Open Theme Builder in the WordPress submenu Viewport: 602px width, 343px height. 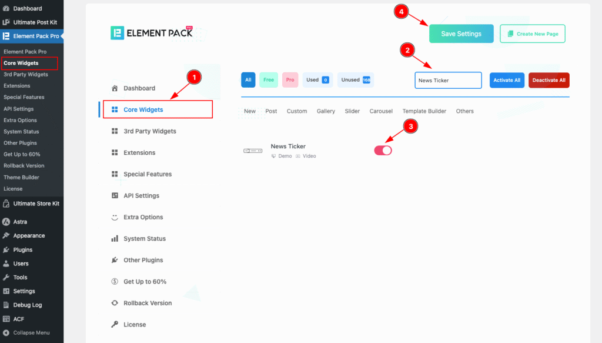[22, 178]
